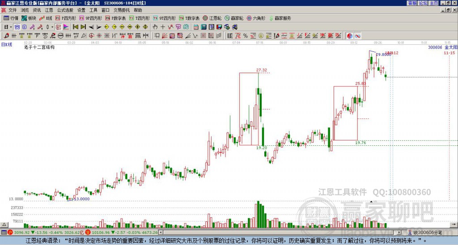Select the crosshair cursor tool

pyautogui.click(x=163, y=27)
